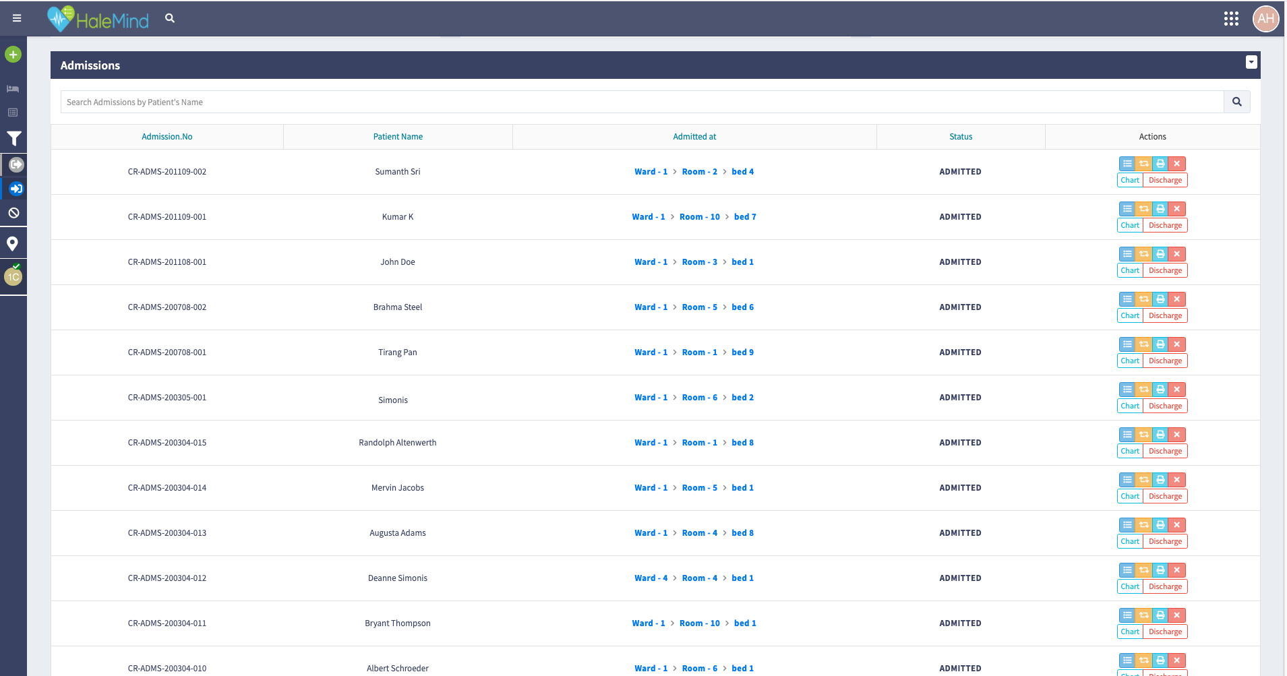Select the blue admitted arrow sidebar icon
Viewport: 1287px width, 676px height.
click(x=16, y=189)
